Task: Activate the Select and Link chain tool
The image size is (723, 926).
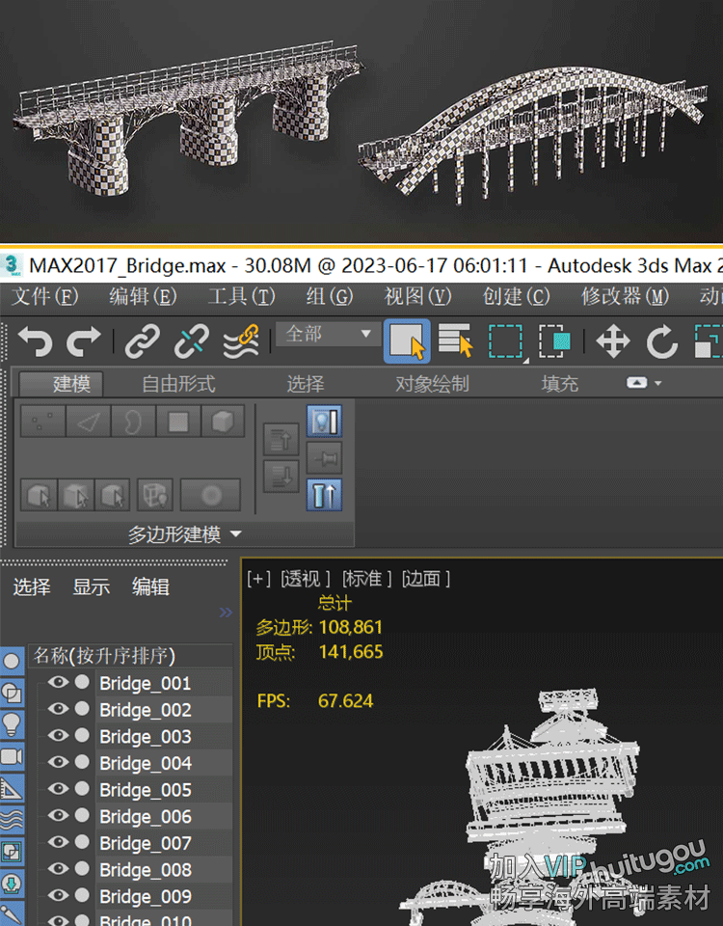Action: 143,340
